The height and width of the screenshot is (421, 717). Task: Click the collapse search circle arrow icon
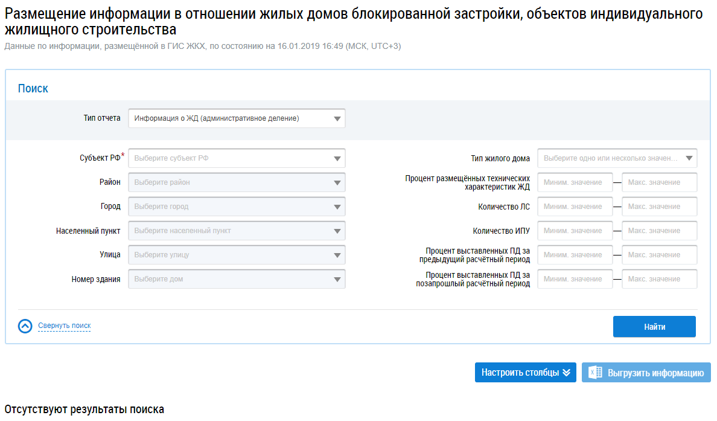[x=25, y=326]
